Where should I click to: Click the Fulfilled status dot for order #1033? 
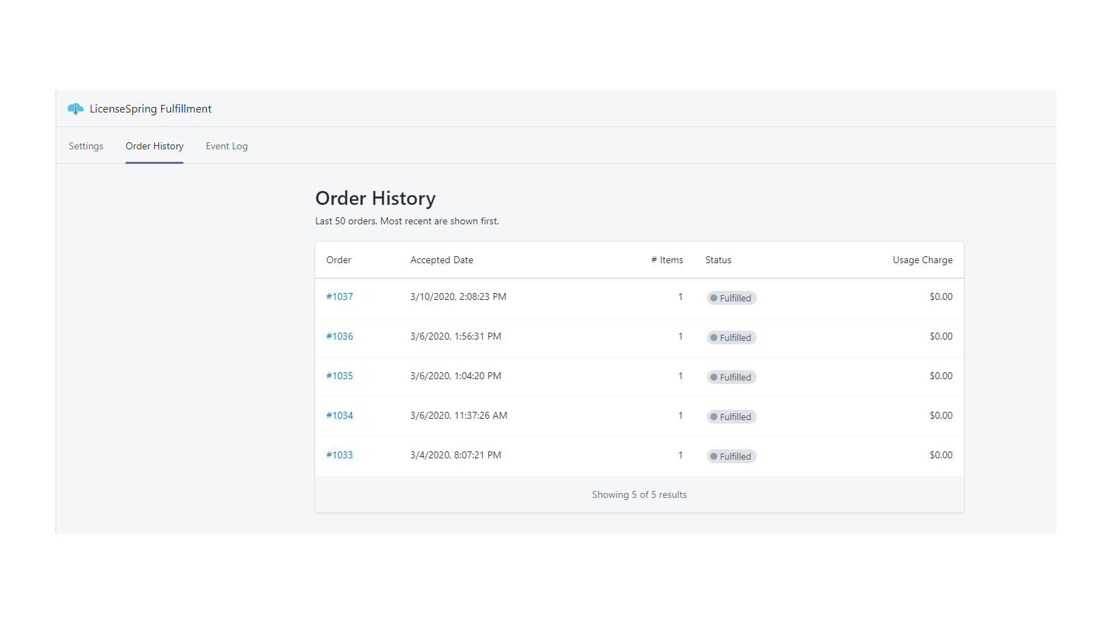click(x=714, y=456)
